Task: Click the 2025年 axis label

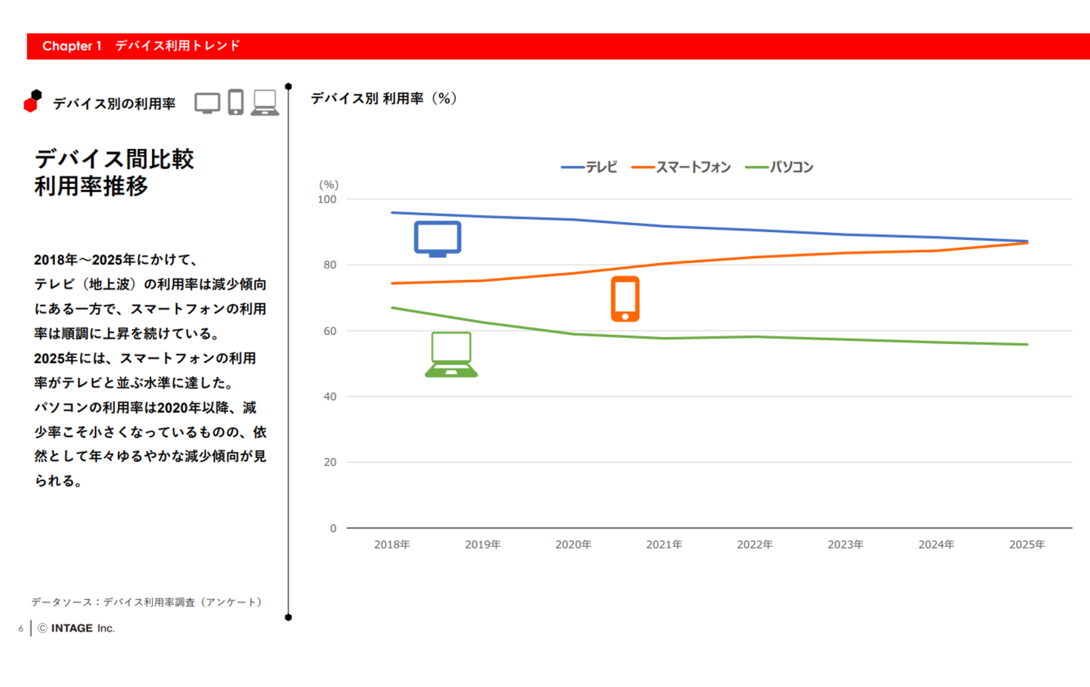Action: tap(1026, 545)
